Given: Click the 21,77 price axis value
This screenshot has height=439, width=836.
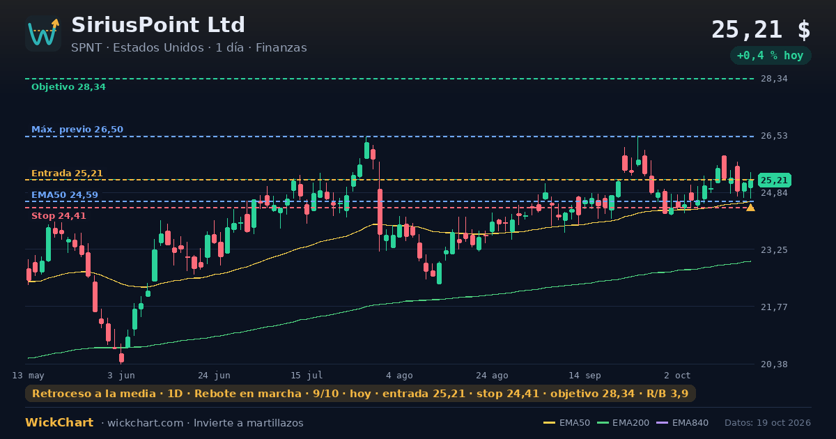Looking at the screenshot, I should pos(774,307).
